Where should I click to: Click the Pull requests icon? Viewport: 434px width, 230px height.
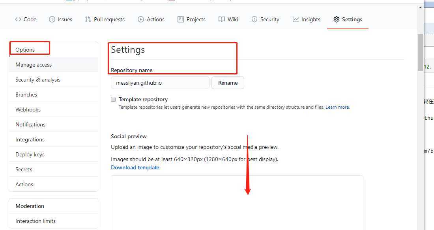point(88,19)
